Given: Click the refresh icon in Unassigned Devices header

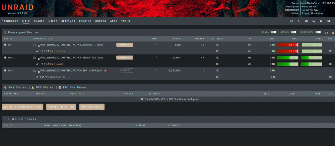Looking at the screenshot, I should (326, 33).
